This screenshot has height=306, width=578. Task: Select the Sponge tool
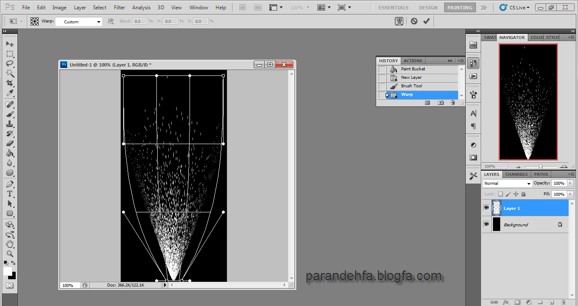click(10, 172)
